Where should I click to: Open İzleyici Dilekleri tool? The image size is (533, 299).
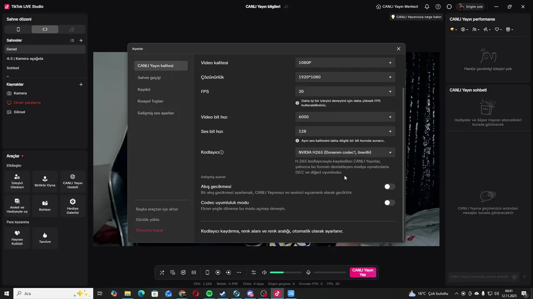click(x=17, y=181)
